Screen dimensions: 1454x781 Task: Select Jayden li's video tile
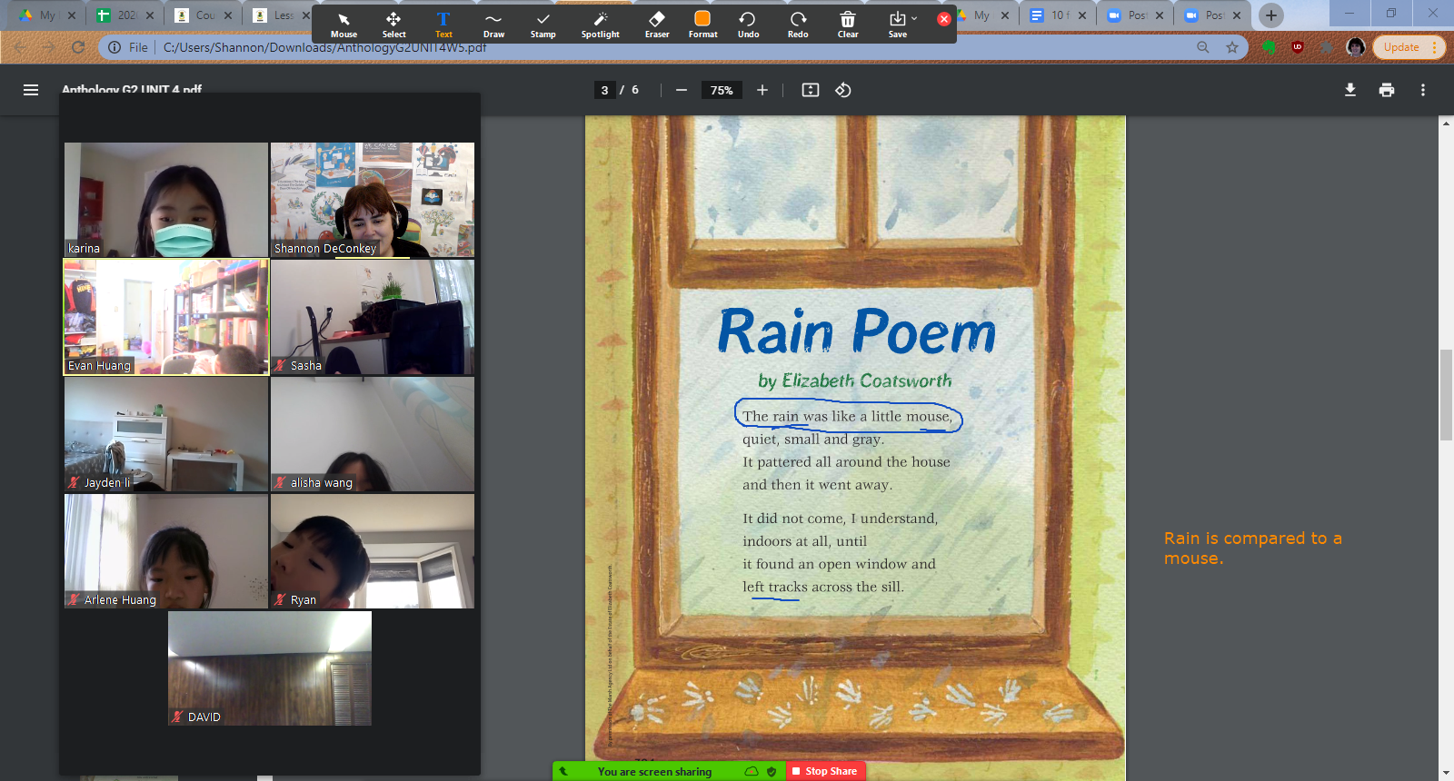coord(166,434)
